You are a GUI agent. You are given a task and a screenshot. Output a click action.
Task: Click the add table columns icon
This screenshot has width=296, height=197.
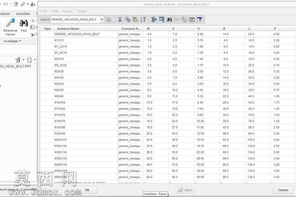coord(161,20)
